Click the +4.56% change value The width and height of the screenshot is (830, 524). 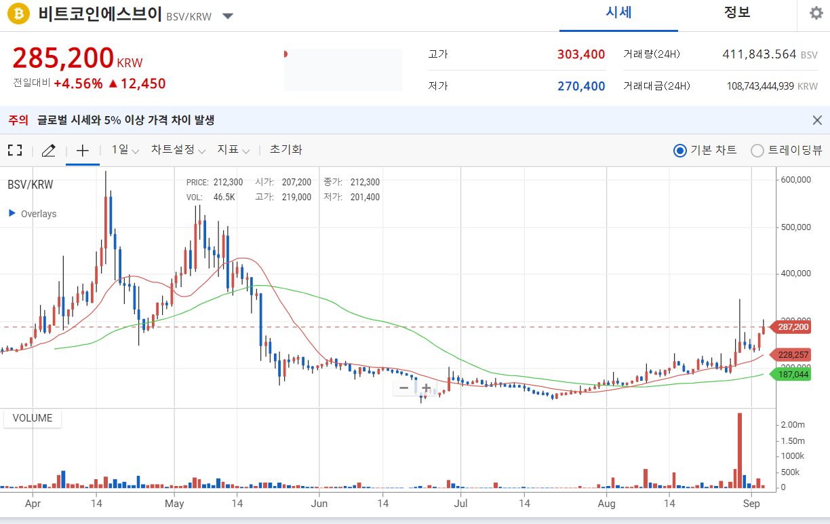[78, 83]
